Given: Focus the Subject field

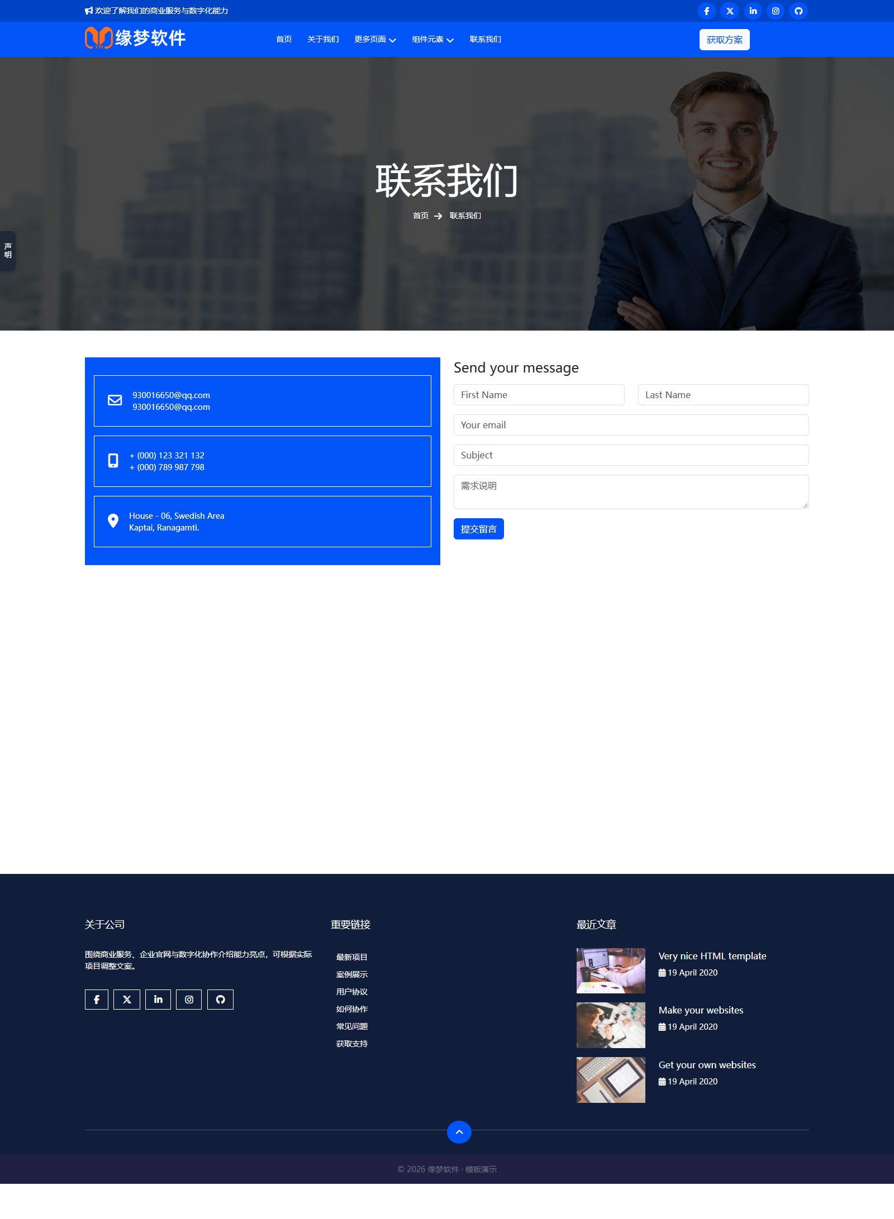Looking at the screenshot, I should pyautogui.click(x=631, y=455).
